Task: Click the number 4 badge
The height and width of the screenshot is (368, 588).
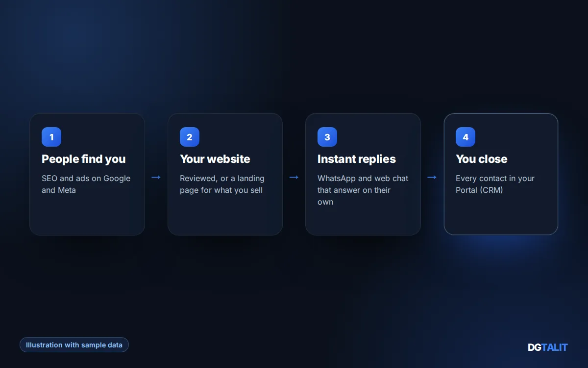Action: [465, 137]
